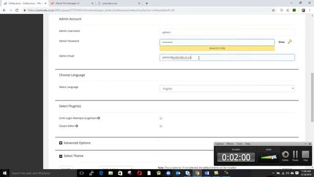
Task: Click the page vertical scrollbar thumb
Action: [312, 97]
